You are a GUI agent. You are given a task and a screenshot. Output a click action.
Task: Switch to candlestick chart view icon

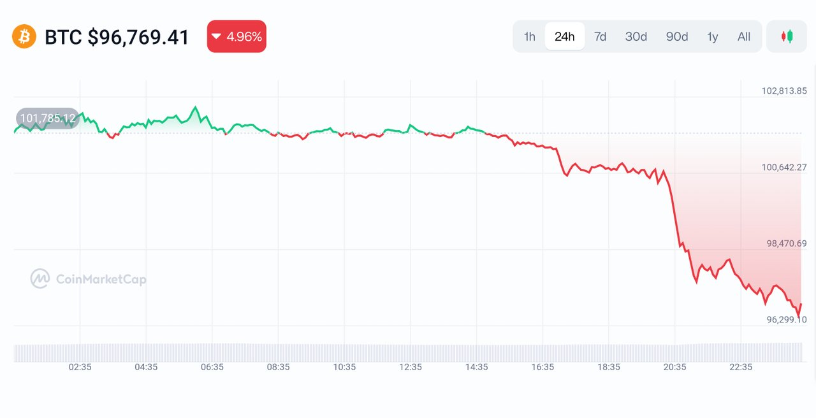point(787,36)
